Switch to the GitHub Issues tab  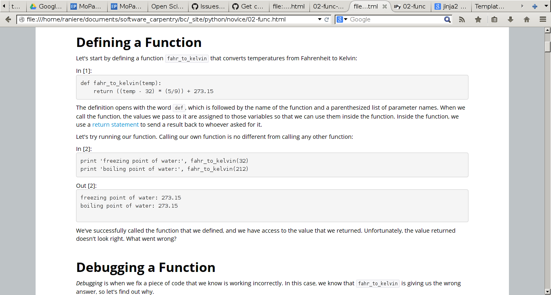(x=209, y=6)
